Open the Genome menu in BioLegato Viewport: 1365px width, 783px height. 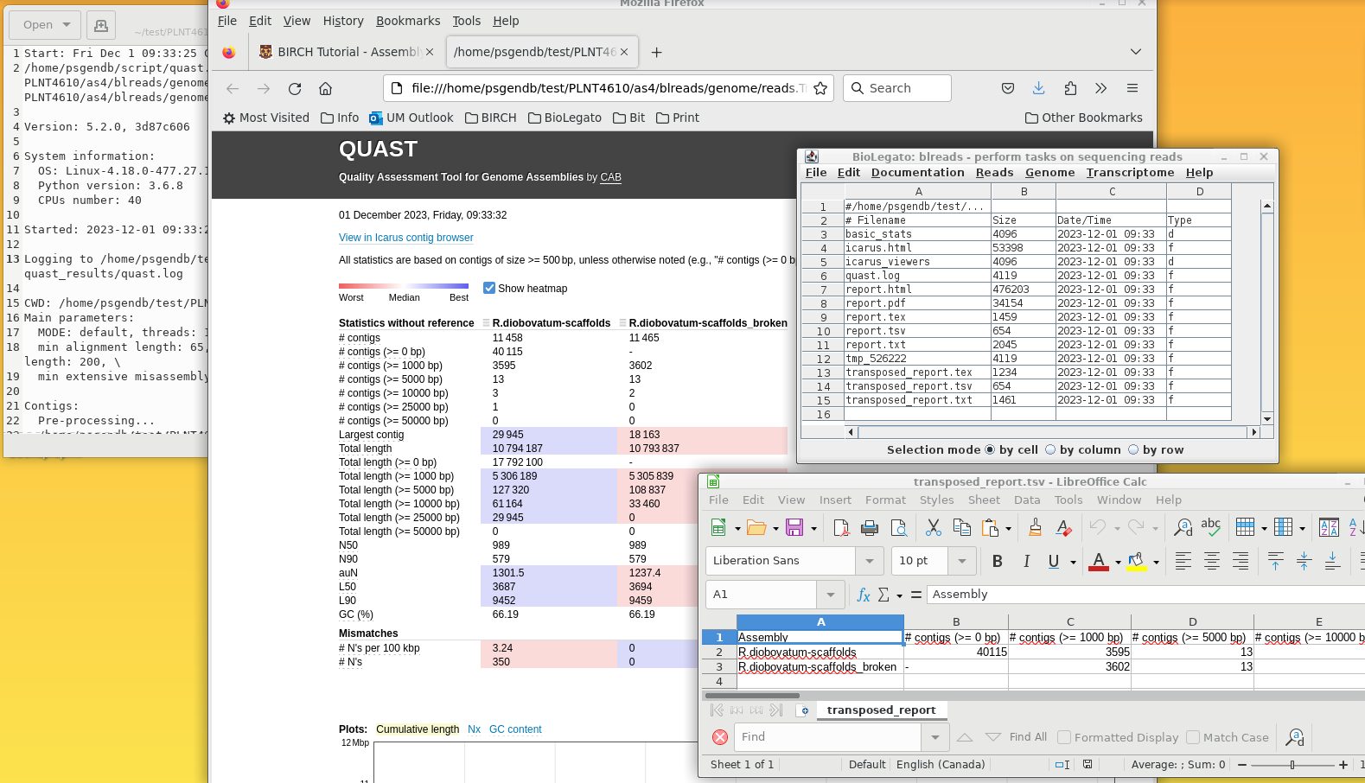tap(1049, 173)
